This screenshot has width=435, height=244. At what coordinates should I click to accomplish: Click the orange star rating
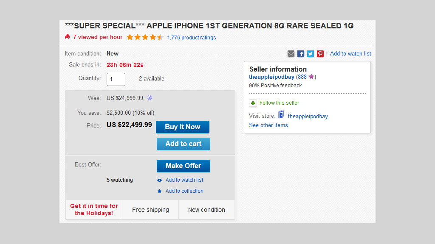[145, 37]
